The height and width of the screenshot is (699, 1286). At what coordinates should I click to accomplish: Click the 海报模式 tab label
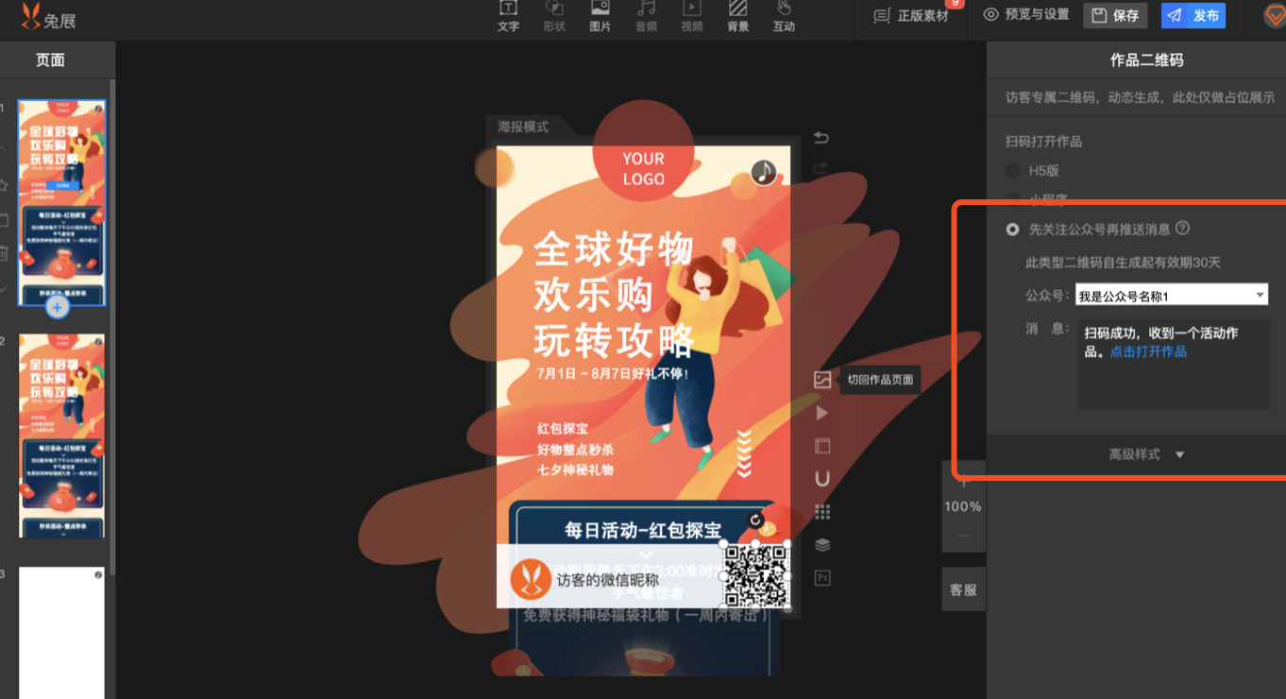coord(523,127)
